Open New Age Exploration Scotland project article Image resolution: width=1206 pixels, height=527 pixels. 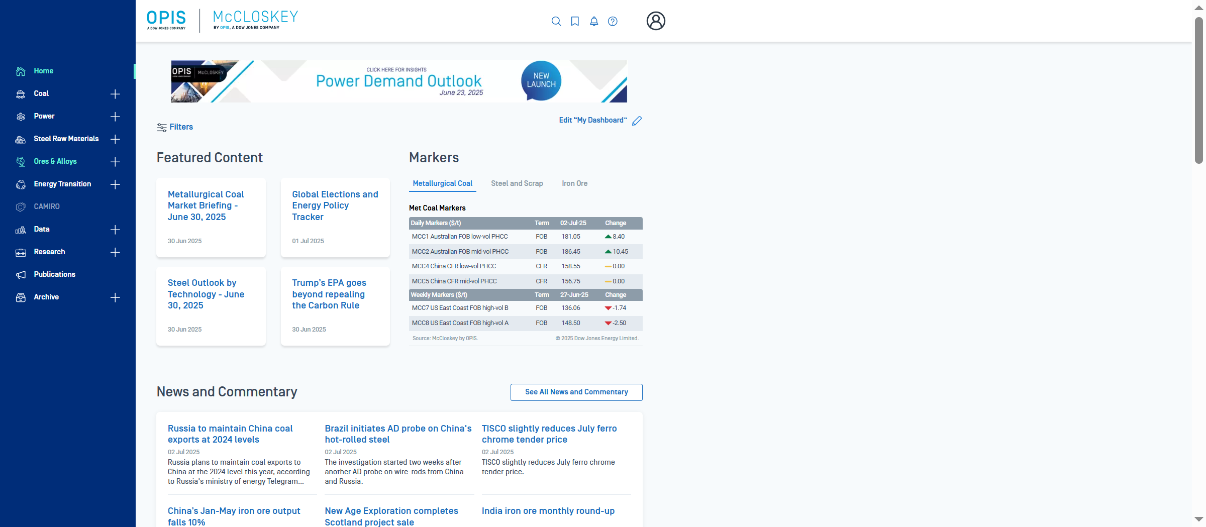(391, 516)
